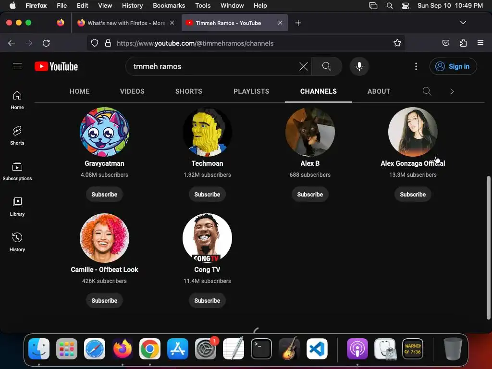
Task: Open Podcasts app from the dock
Action: pos(357,349)
